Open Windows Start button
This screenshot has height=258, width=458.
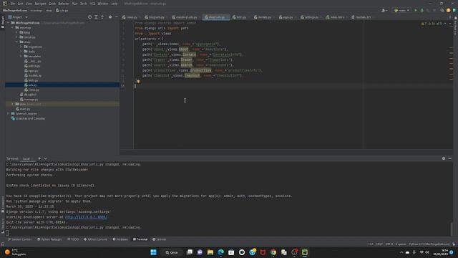click(153, 252)
